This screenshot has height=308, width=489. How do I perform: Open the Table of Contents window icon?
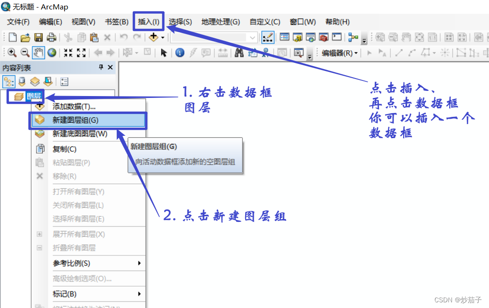[x=285, y=37]
